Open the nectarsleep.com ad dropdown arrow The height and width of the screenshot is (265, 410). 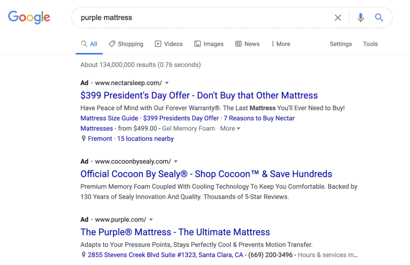167,83
